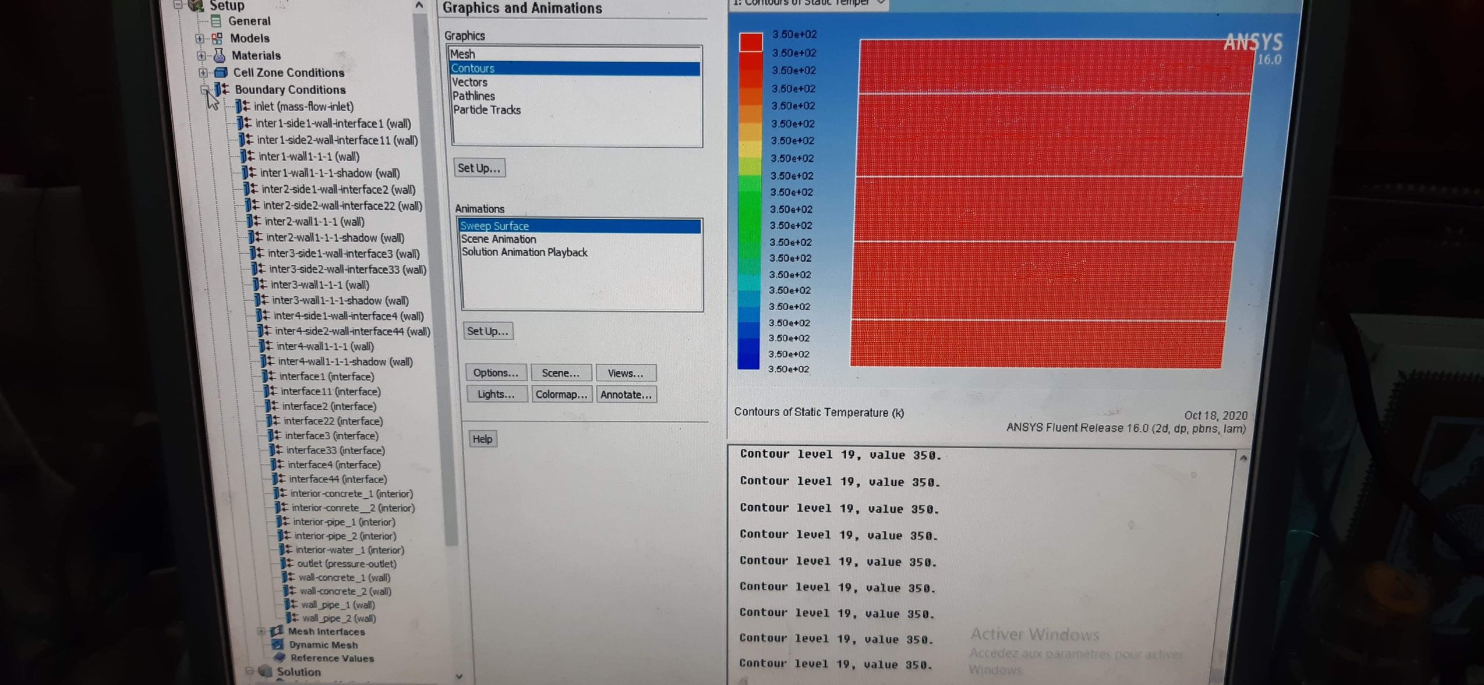Select Particle Tracks in Graphics list
Screen dimensions: 1484x685
tap(576, 111)
